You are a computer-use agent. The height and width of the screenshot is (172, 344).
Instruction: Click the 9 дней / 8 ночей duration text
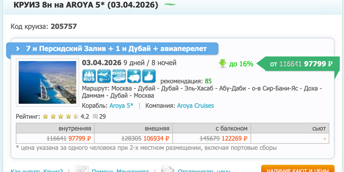tap(150, 63)
